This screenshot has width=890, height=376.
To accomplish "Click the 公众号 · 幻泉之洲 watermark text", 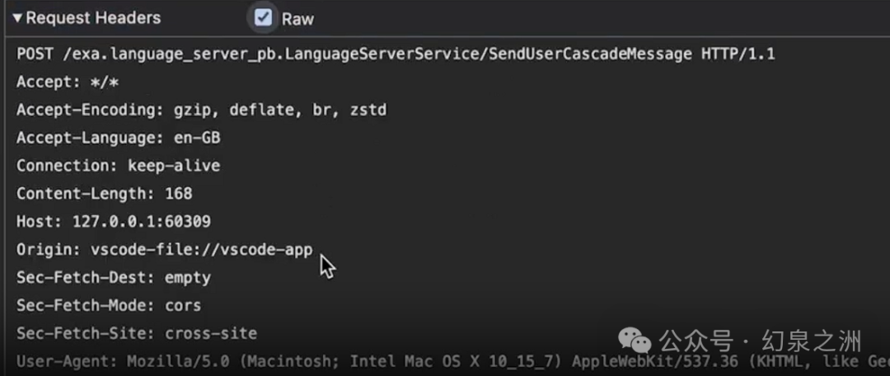I will pos(761,341).
